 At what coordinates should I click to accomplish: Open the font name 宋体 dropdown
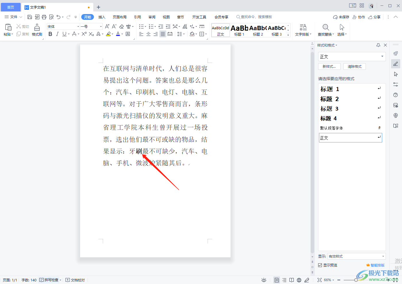(x=78, y=26)
